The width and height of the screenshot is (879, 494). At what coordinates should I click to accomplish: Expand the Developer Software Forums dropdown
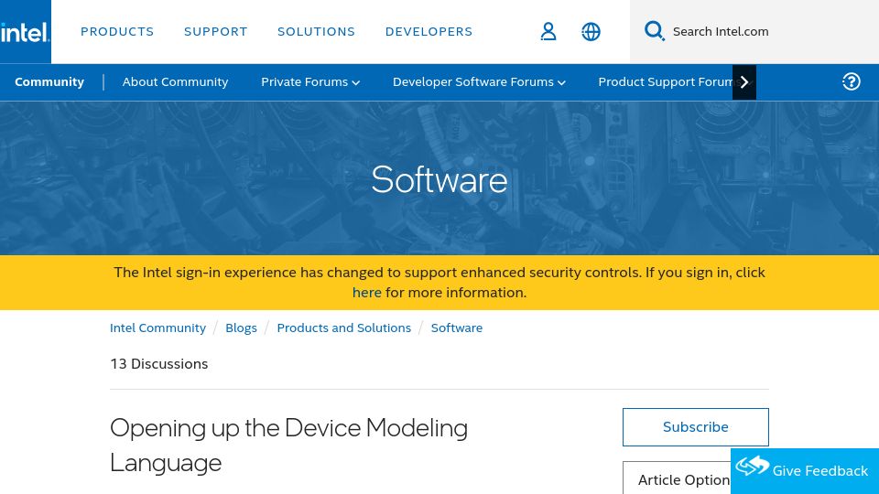[x=479, y=81]
